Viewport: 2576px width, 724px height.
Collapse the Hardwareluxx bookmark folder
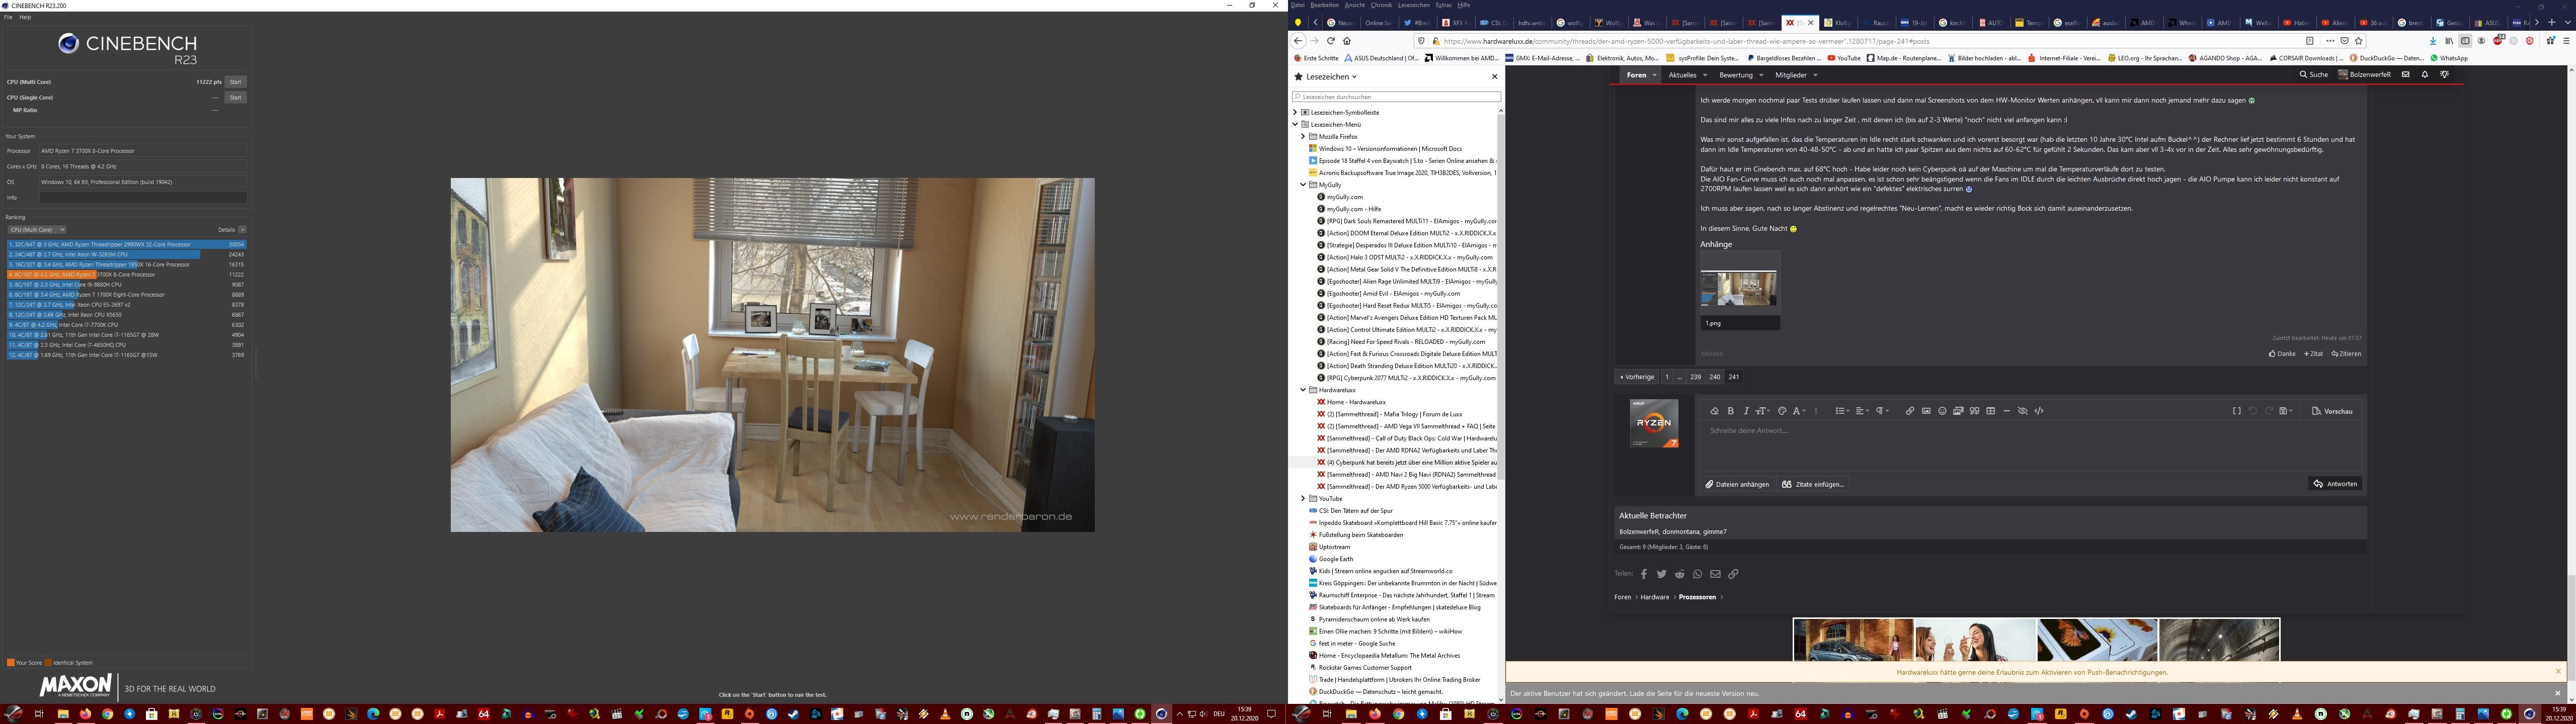[x=1303, y=390]
